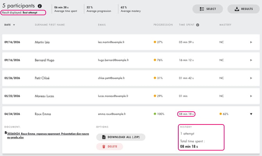Screen dimensions: 262x156
Task: Click email chloe.petit@exemple.fr
Action: pos(111,78)
